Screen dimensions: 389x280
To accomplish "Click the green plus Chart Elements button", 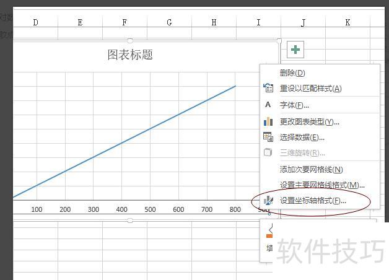I will tap(295, 50).
